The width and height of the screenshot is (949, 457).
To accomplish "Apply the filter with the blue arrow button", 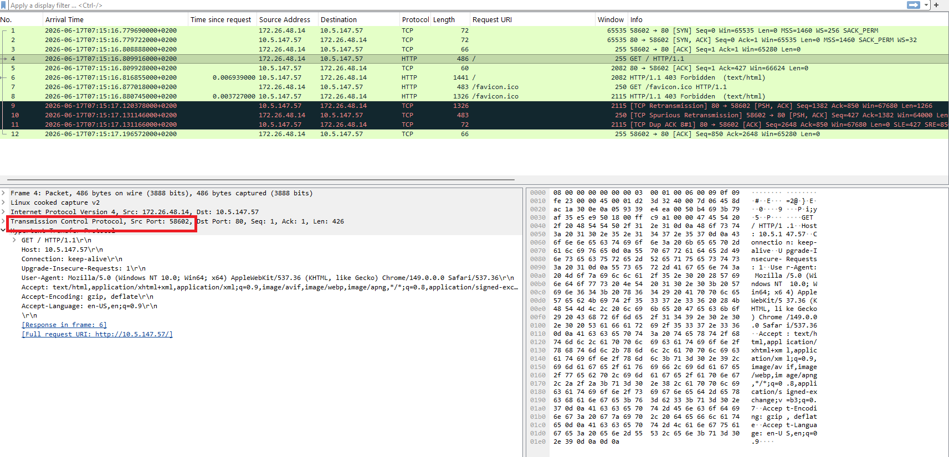I will point(913,5).
